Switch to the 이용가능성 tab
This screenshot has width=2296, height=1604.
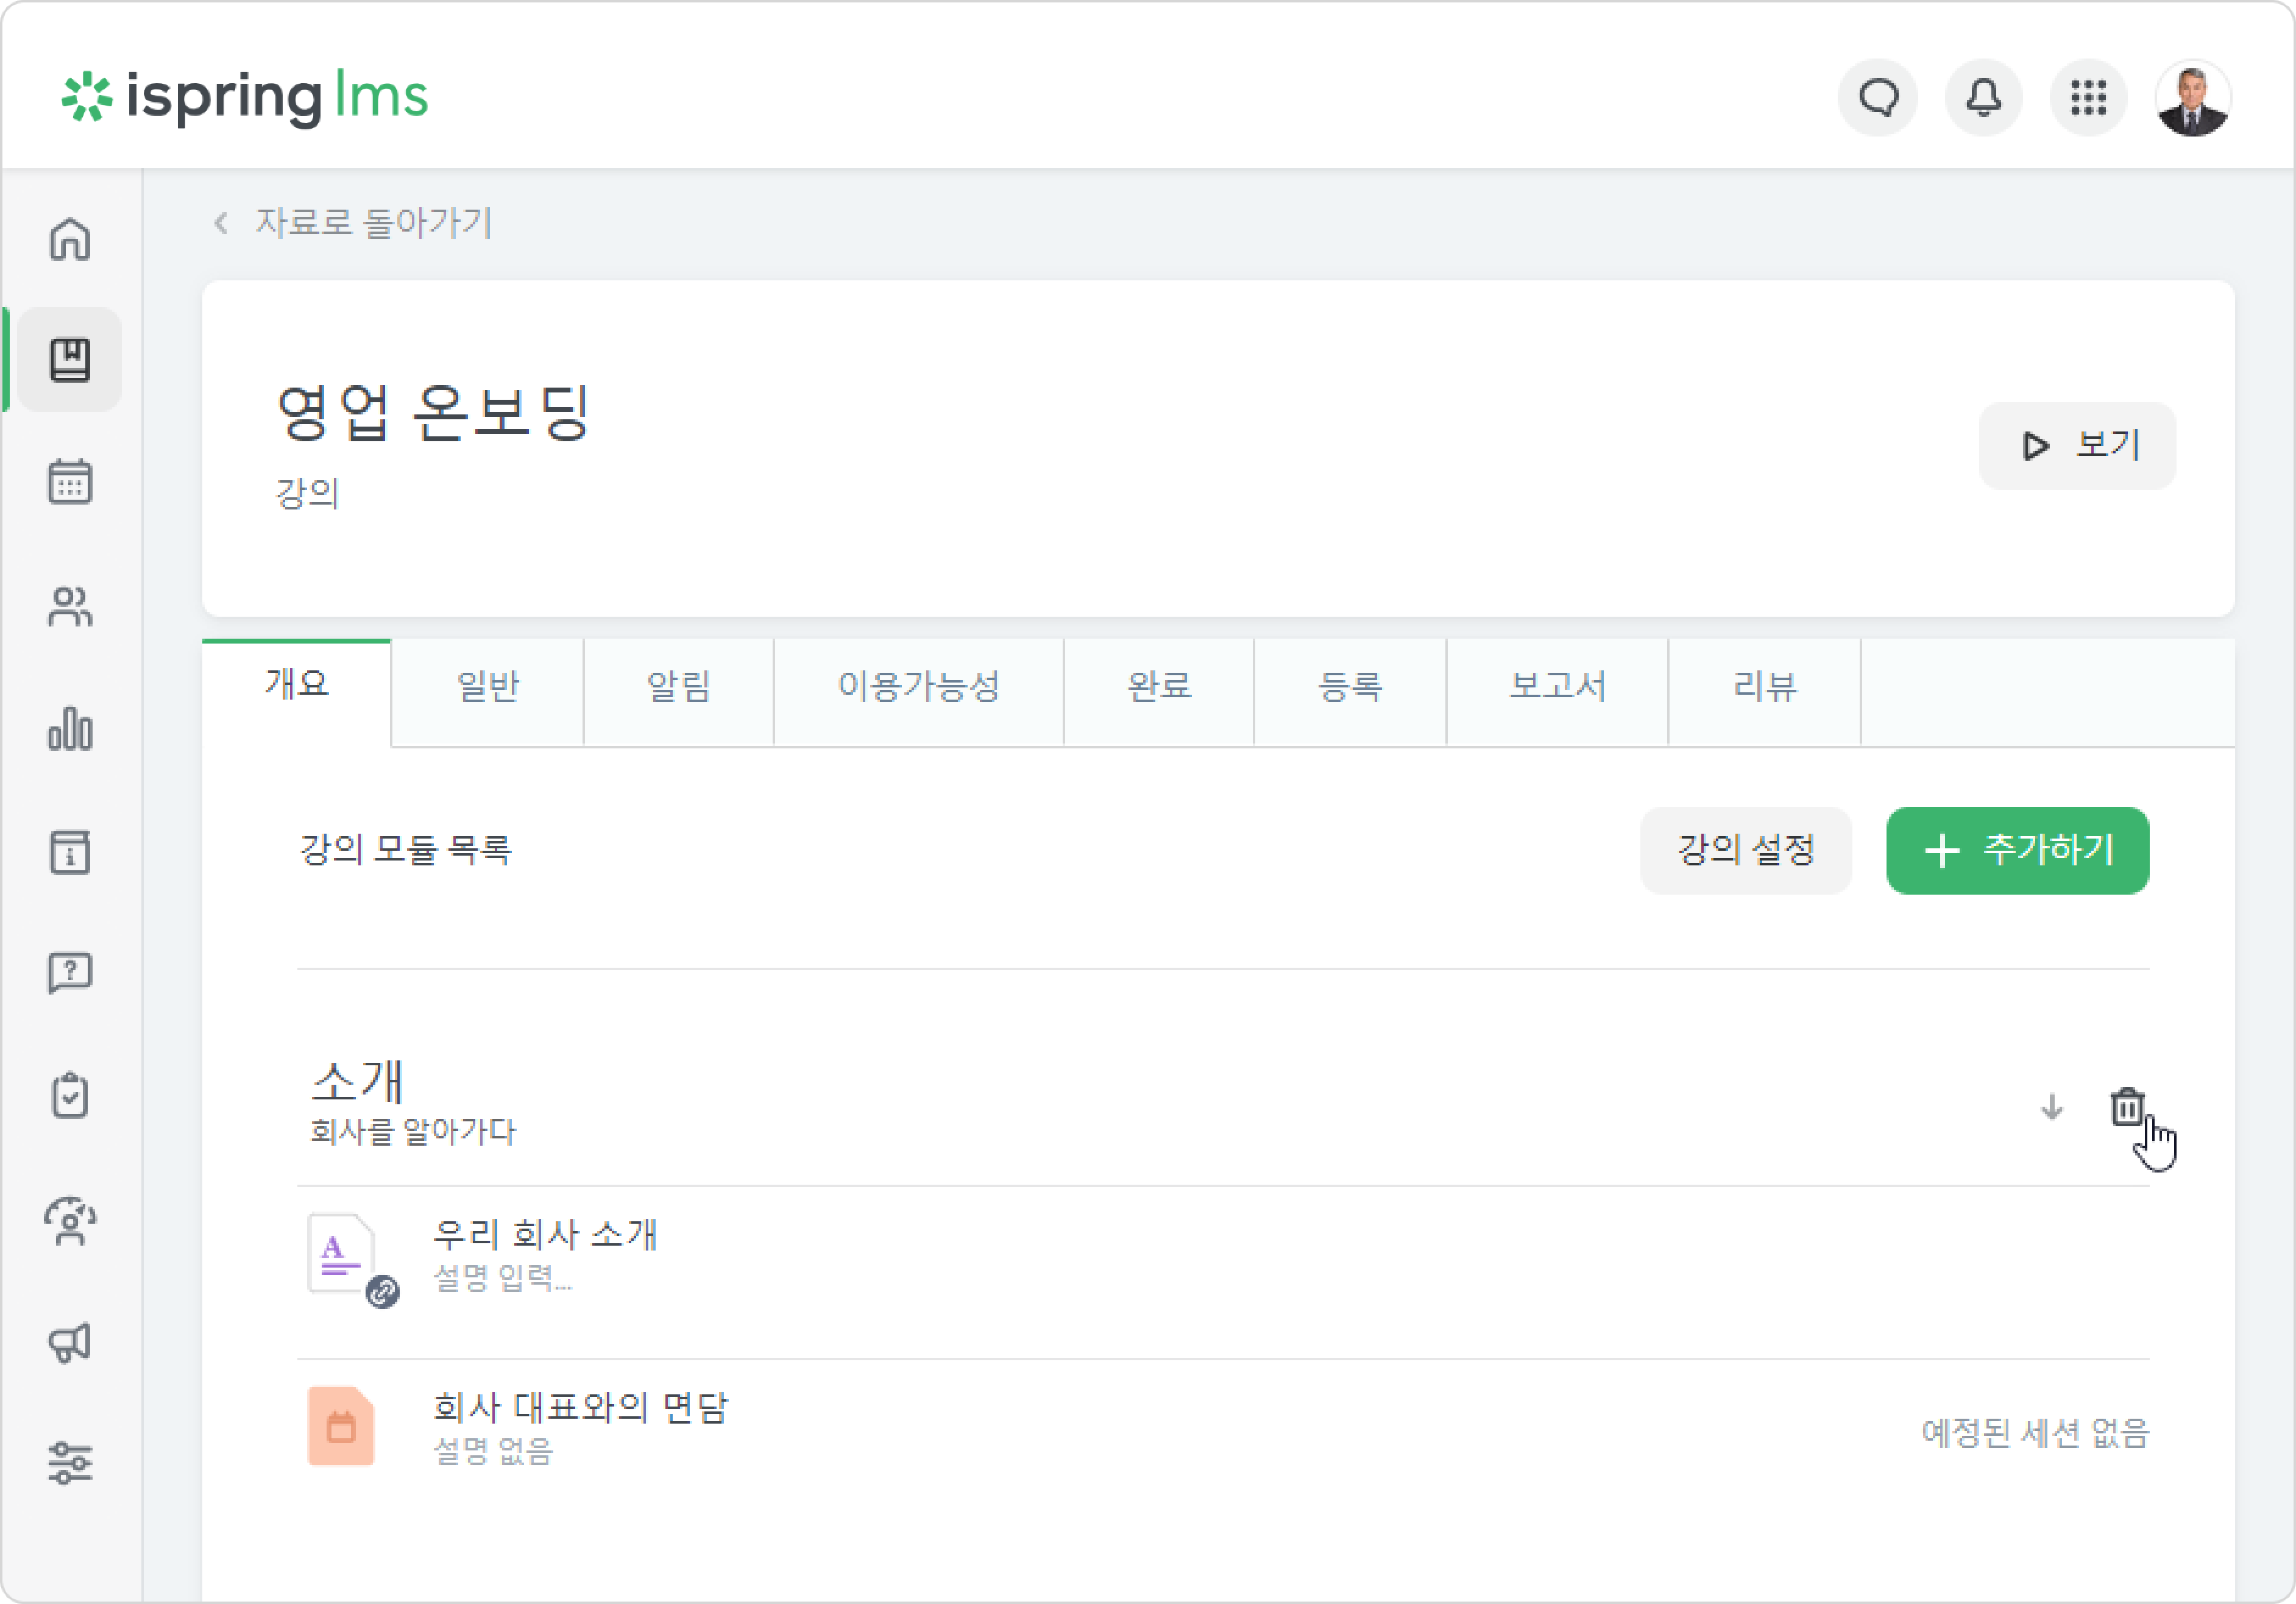918,688
